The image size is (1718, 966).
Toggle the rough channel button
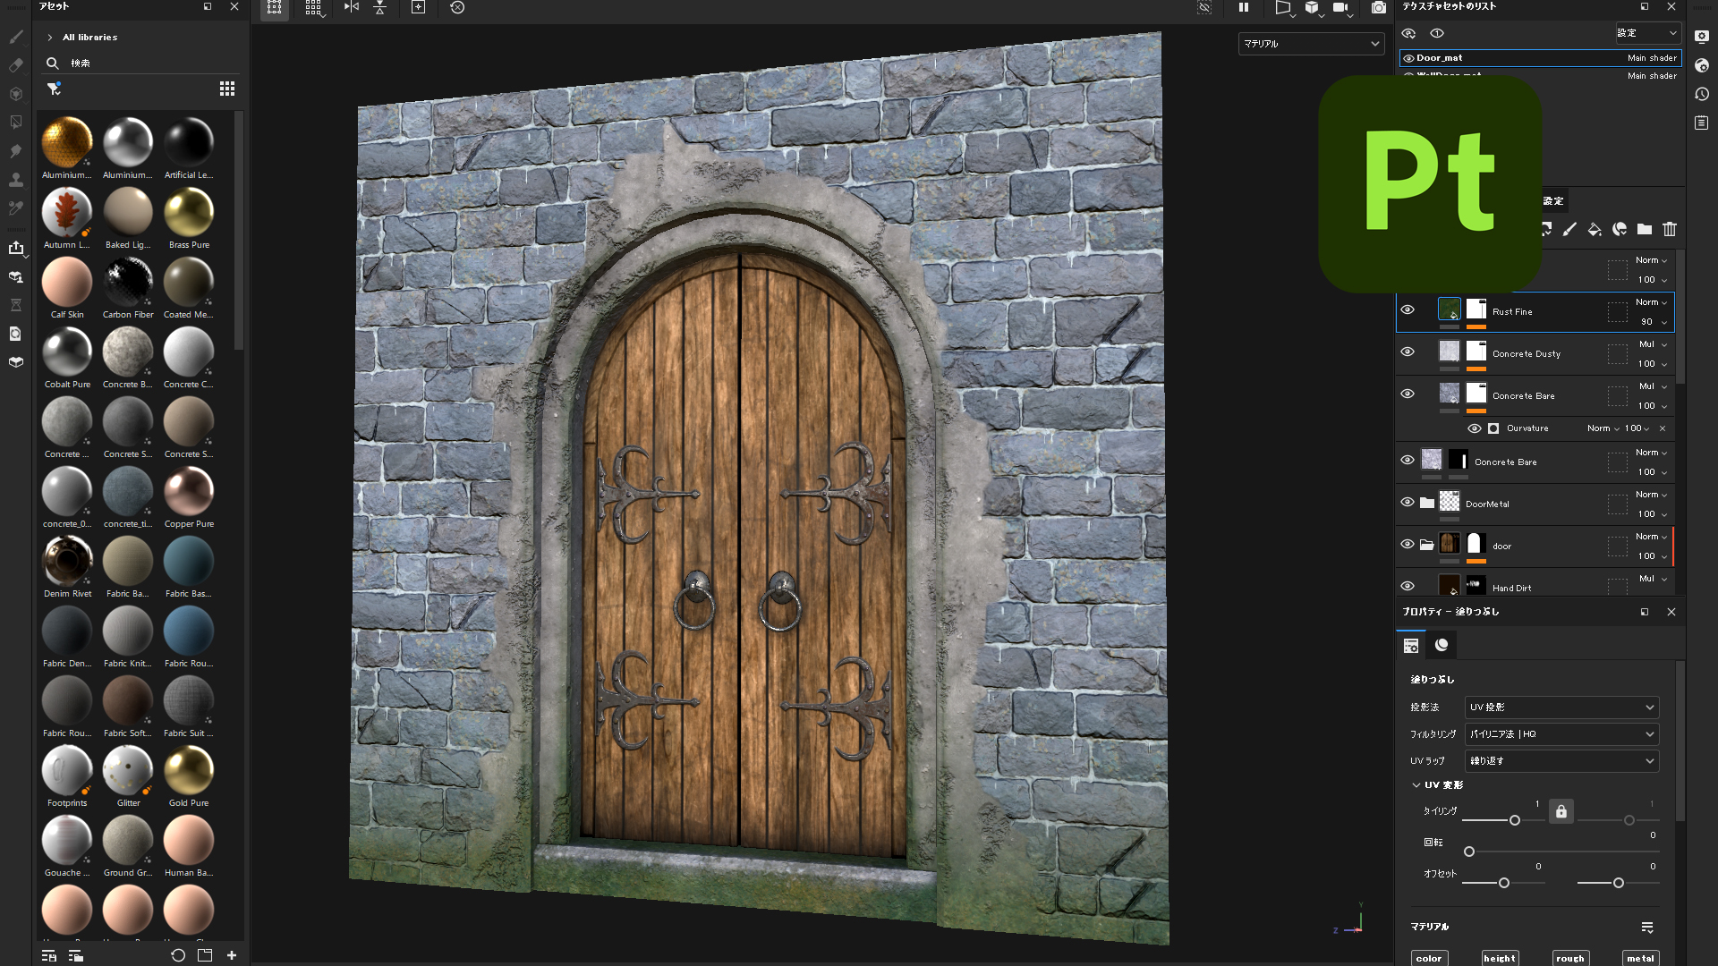1570,958
